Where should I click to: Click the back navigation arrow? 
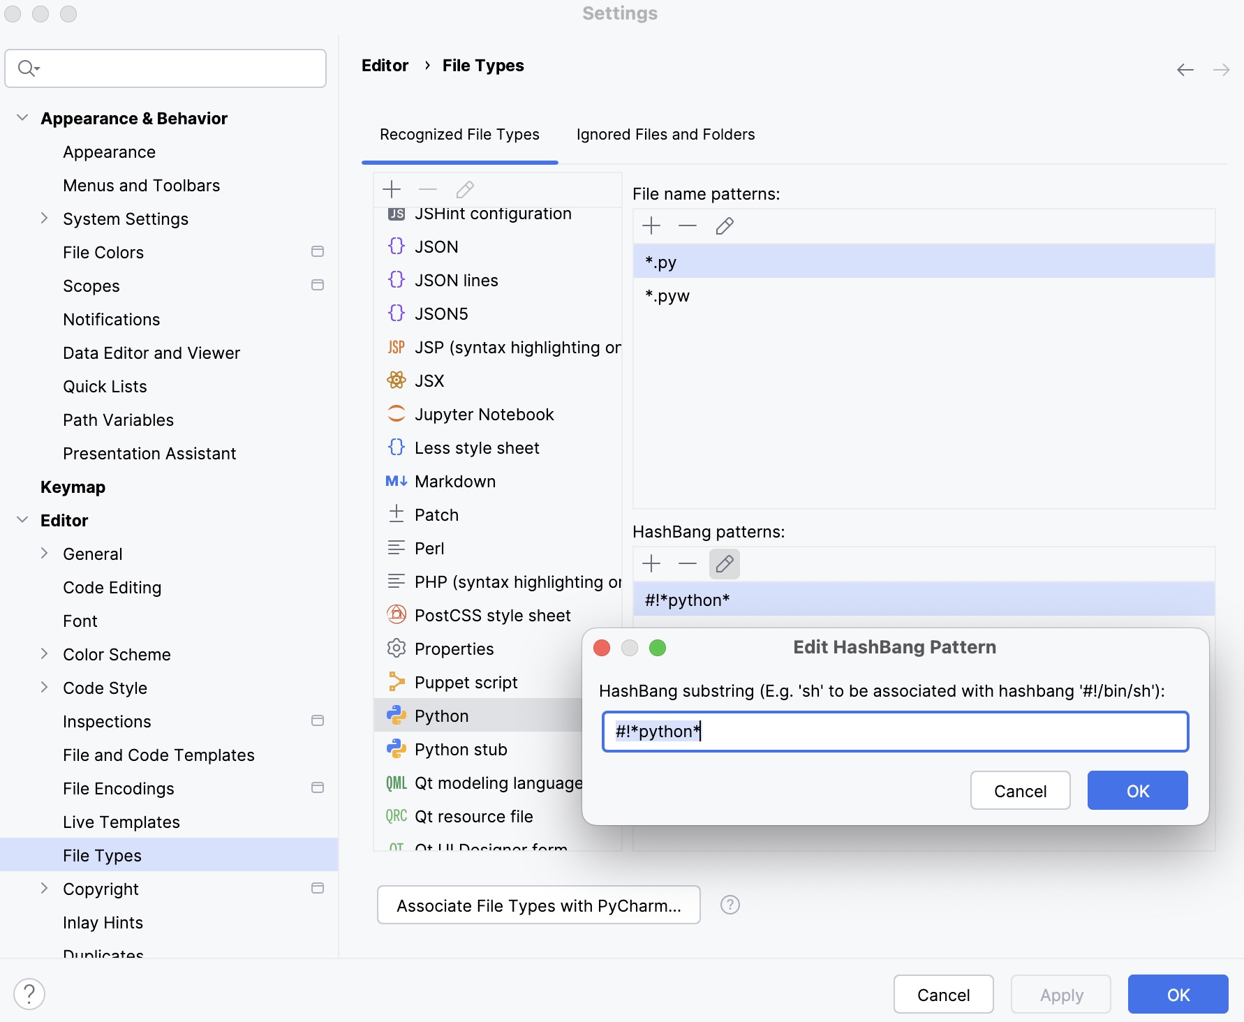tap(1185, 69)
